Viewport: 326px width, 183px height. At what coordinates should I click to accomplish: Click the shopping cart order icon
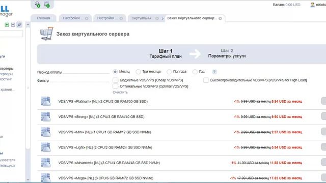[x=46, y=34]
